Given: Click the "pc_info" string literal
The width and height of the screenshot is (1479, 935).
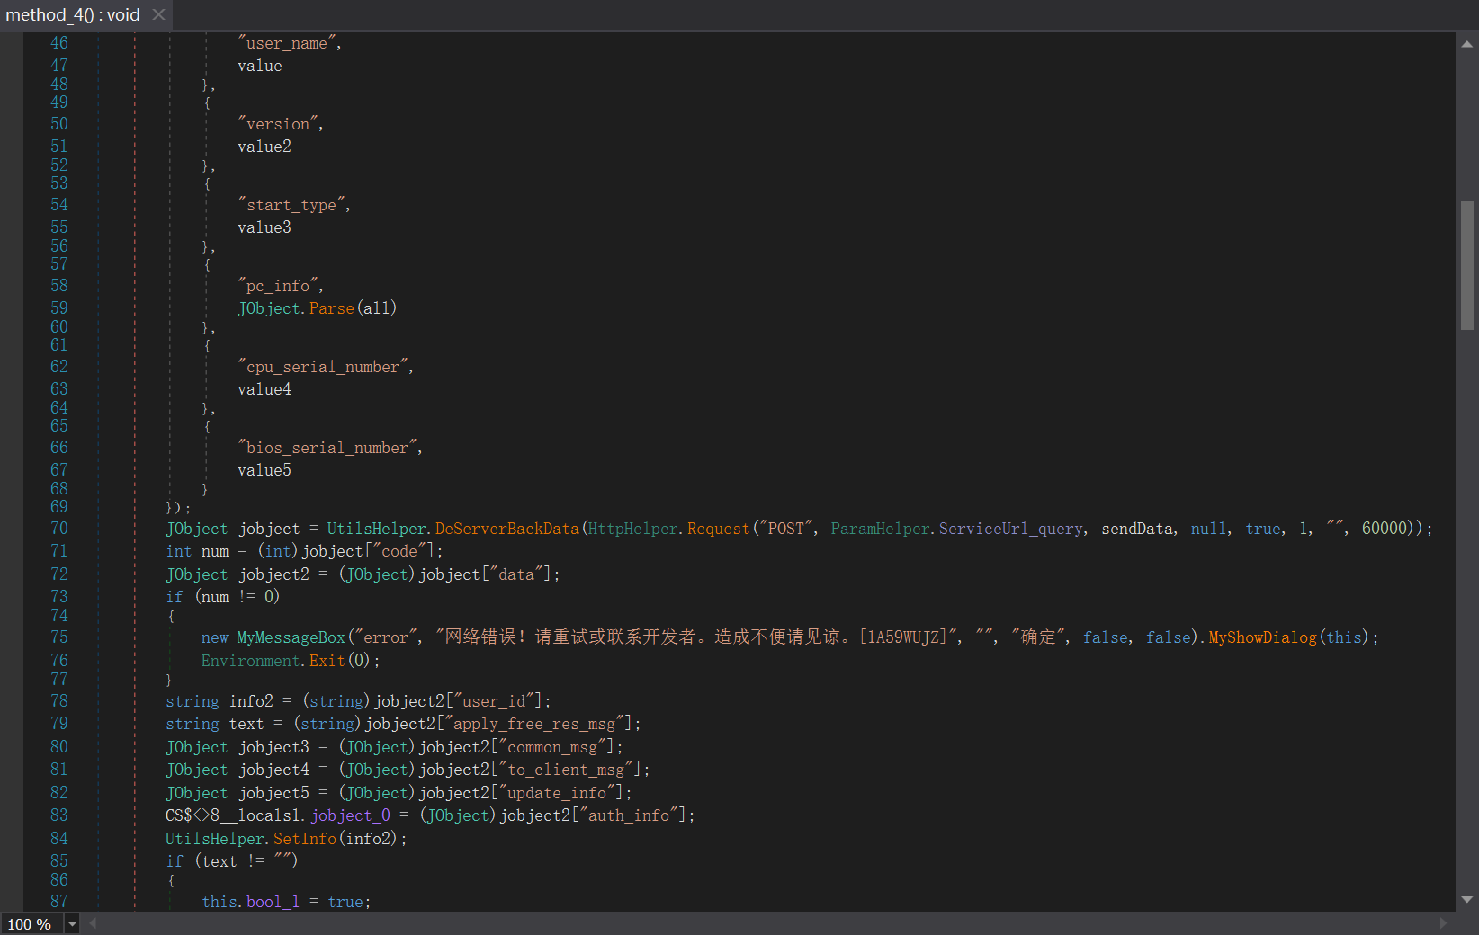Looking at the screenshot, I should 278,286.
